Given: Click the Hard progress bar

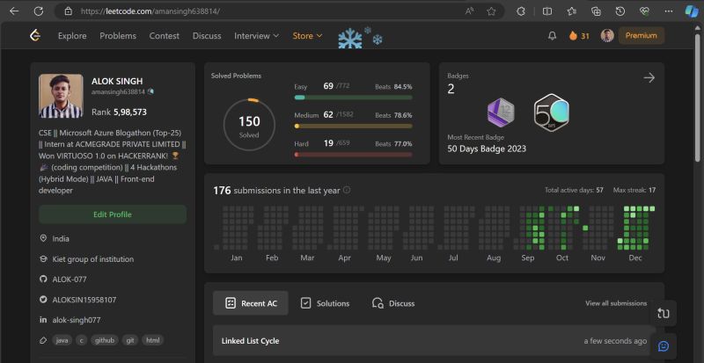Looking at the screenshot, I should point(353,155).
